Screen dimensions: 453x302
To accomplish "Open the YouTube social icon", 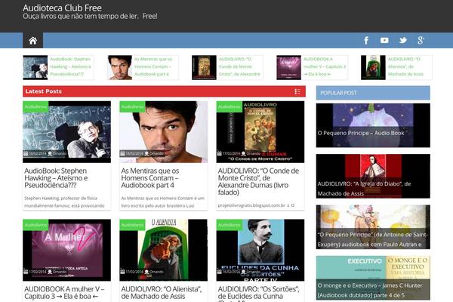I will 384,41.
